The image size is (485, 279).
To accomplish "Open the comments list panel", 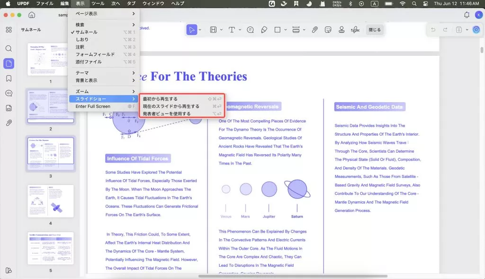I will [x=9, y=93].
